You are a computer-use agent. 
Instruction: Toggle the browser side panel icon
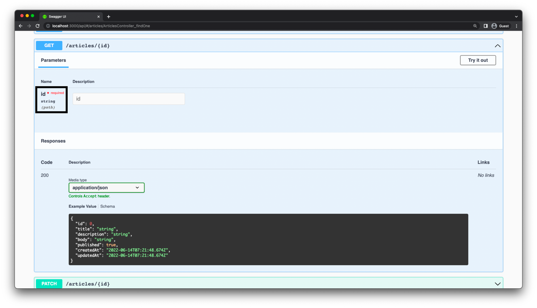[x=485, y=26]
